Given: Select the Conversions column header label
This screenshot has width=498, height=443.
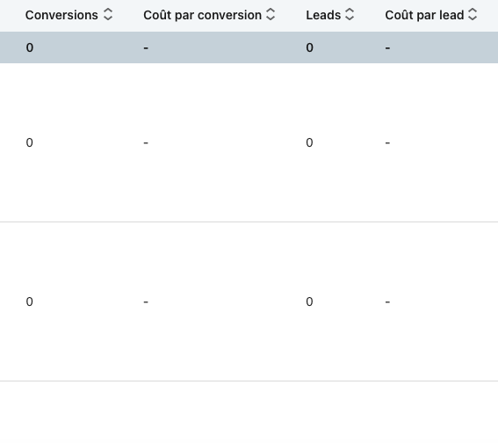Looking at the screenshot, I should tap(61, 15).
